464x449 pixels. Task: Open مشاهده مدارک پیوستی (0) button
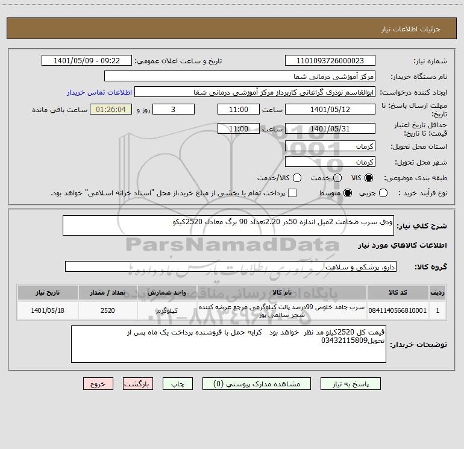point(257,383)
